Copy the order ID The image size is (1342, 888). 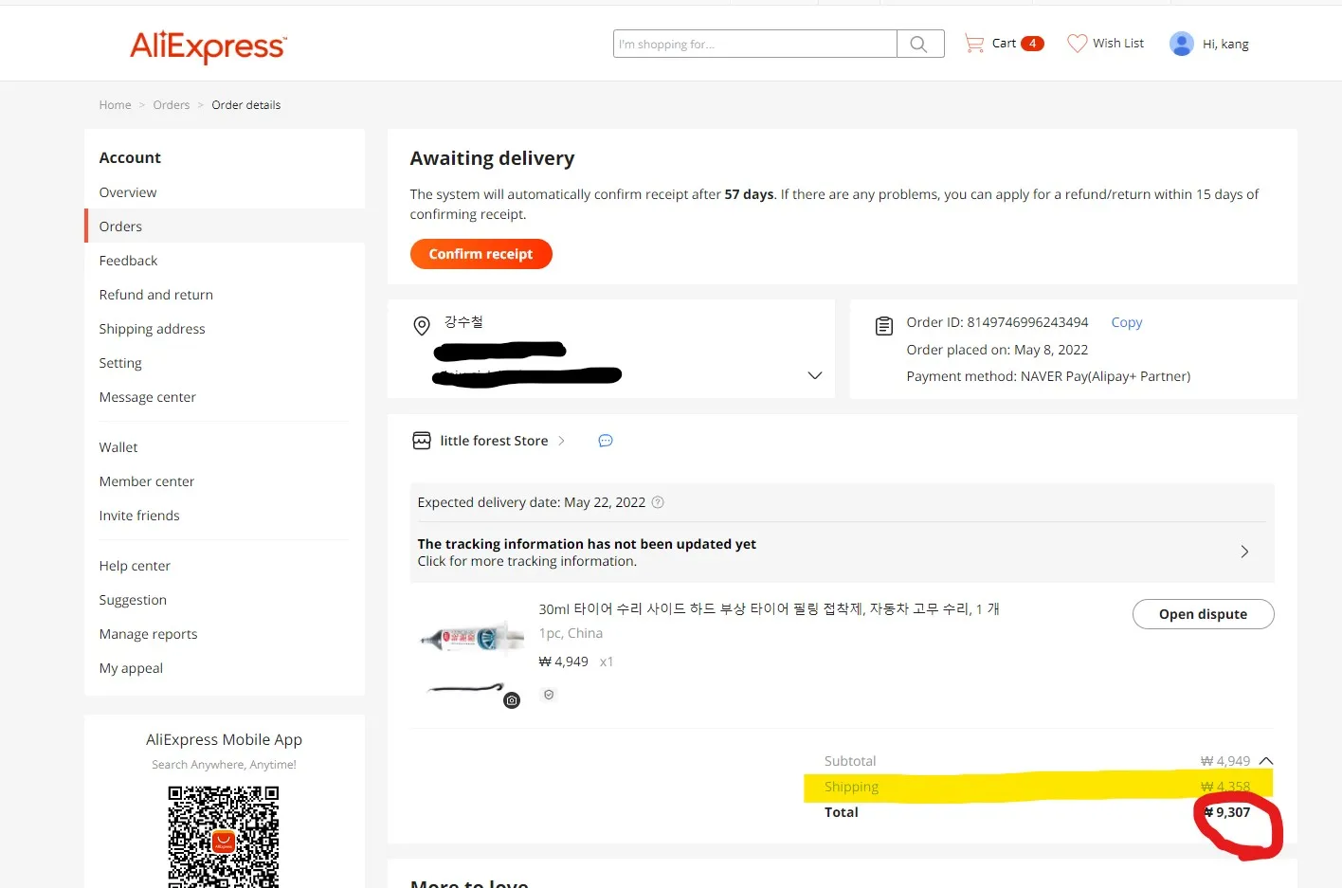1127,322
